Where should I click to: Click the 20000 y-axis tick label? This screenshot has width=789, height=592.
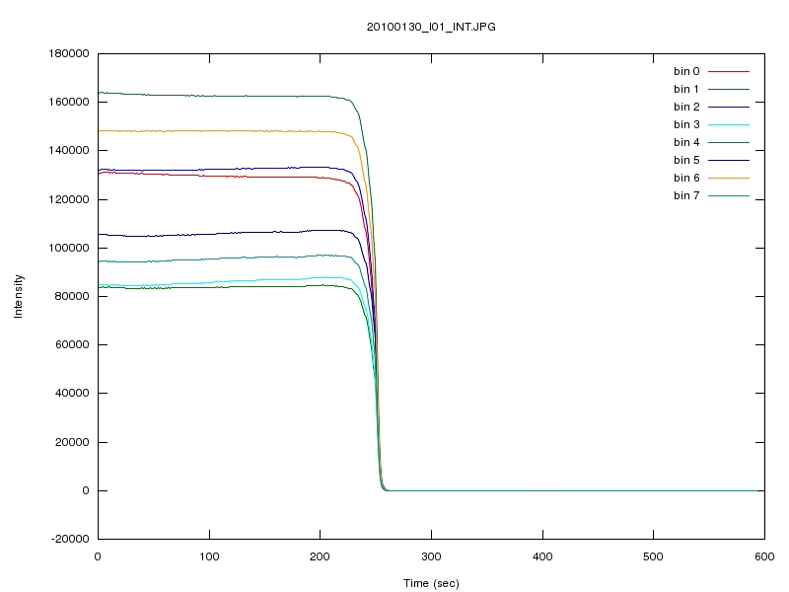72,442
